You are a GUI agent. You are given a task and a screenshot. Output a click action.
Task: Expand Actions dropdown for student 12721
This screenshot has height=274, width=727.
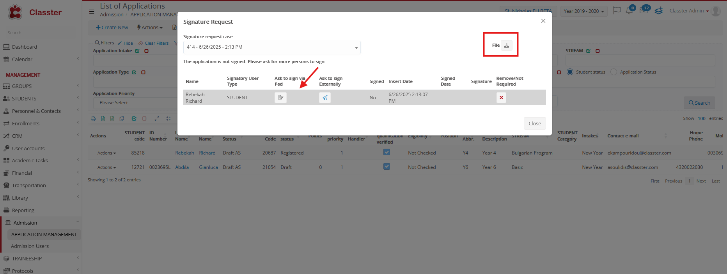tap(106, 167)
